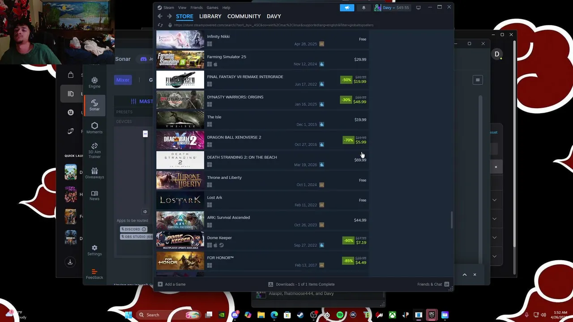
Task: Go back with Steam's back arrow
Action: coord(160,16)
